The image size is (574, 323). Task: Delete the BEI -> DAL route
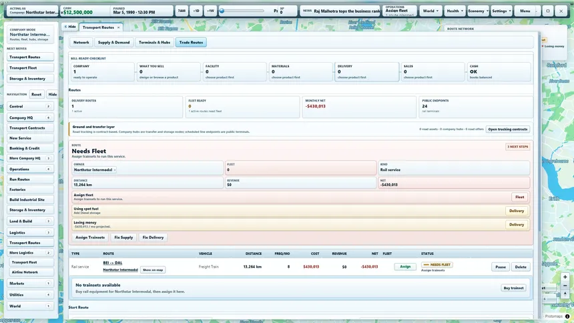tap(521, 267)
